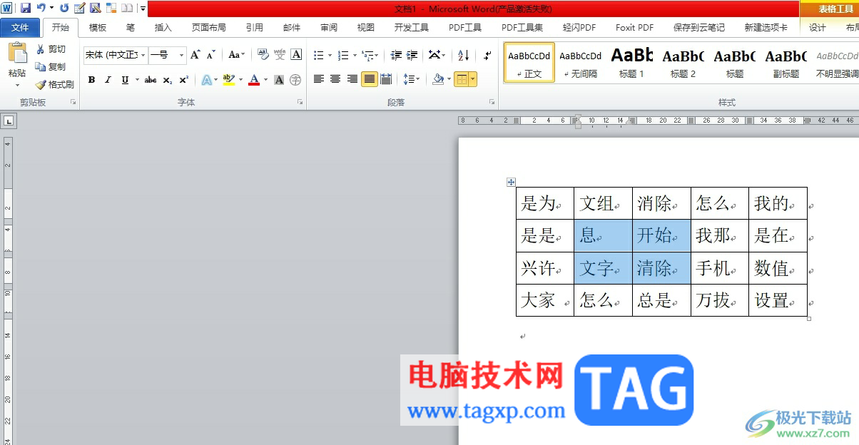Click the redo/repeat arrow icon
Viewport: 859px width, 445px height.
[x=64, y=8]
